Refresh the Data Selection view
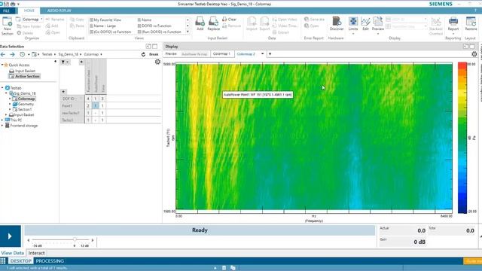Screen dimensions: 482x271 143,54
